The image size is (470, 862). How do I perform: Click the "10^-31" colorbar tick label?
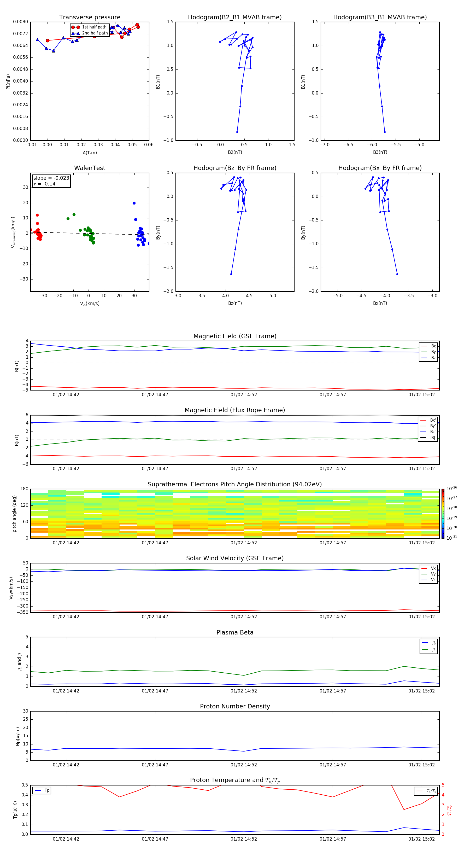452,538
